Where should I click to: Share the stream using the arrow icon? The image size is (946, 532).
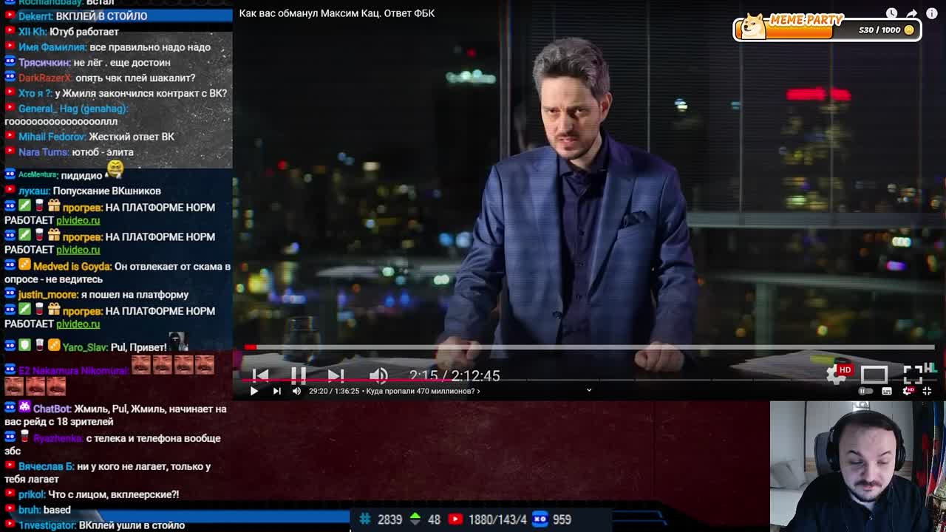coord(911,13)
